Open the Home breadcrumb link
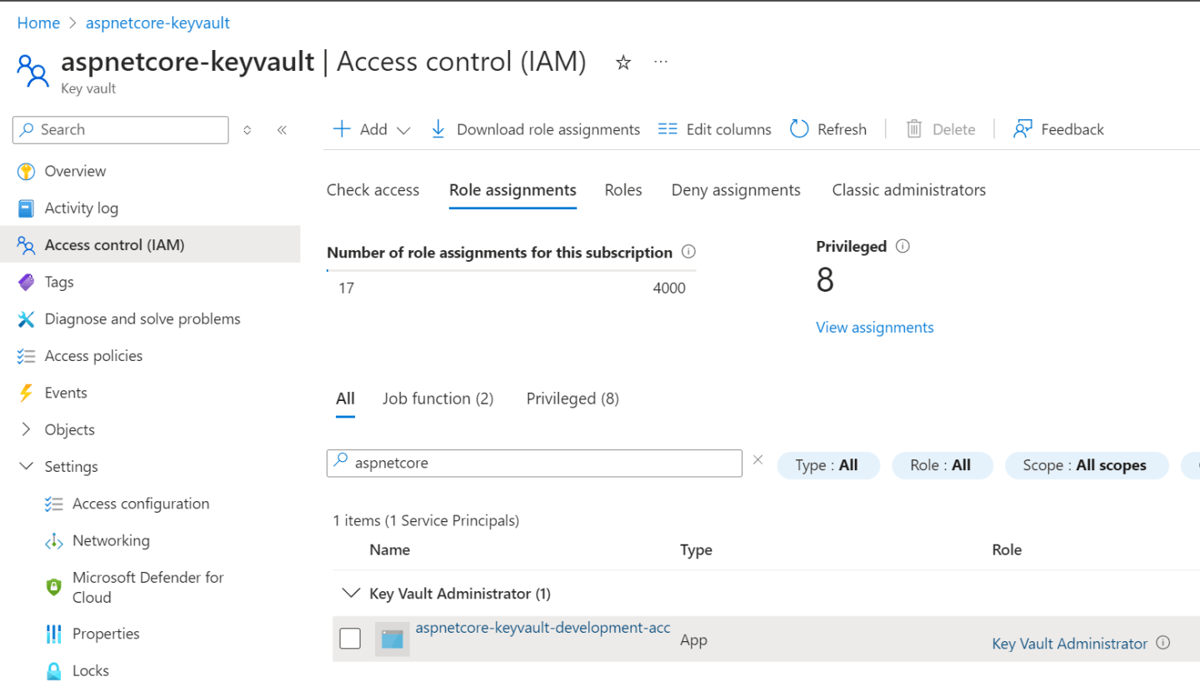 [38, 23]
